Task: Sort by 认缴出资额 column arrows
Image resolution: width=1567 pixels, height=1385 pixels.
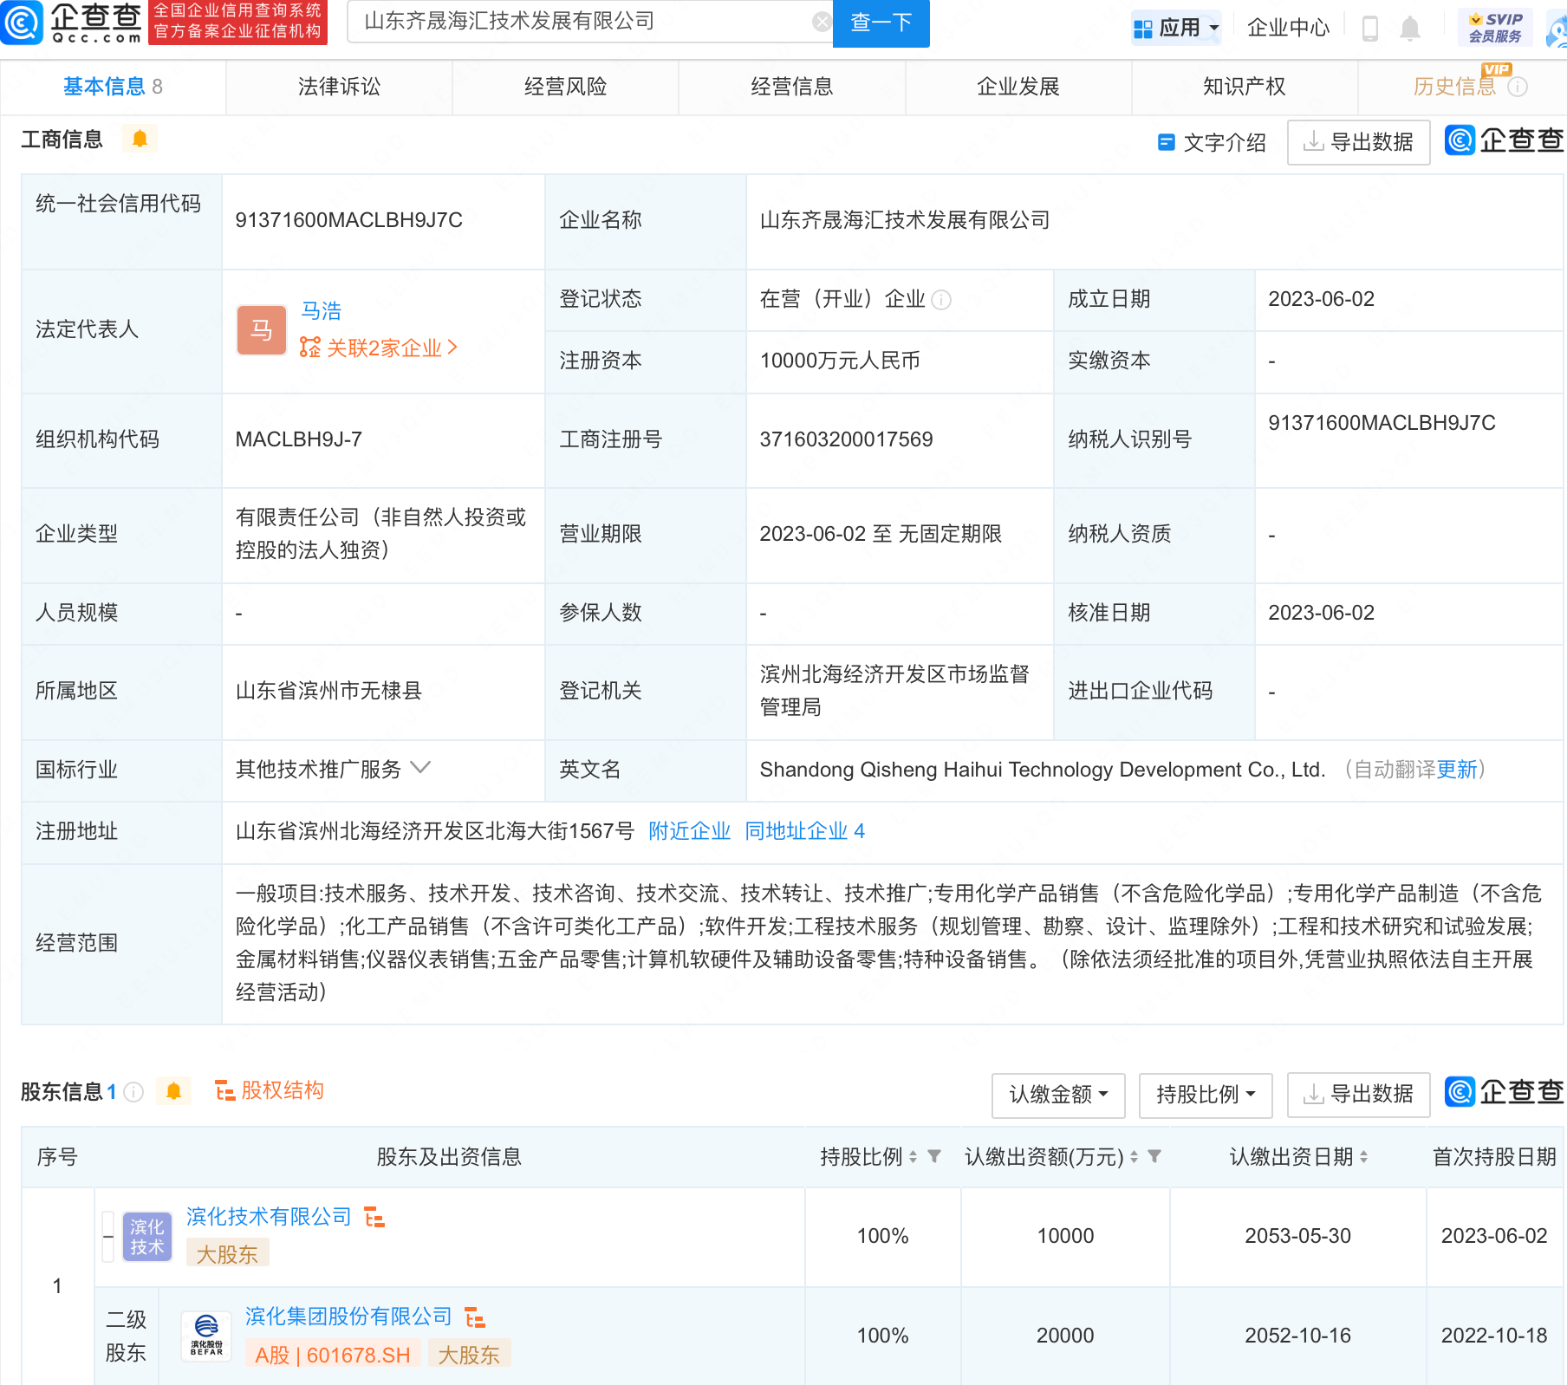Action: pyautogui.click(x=1134, y=1157)
